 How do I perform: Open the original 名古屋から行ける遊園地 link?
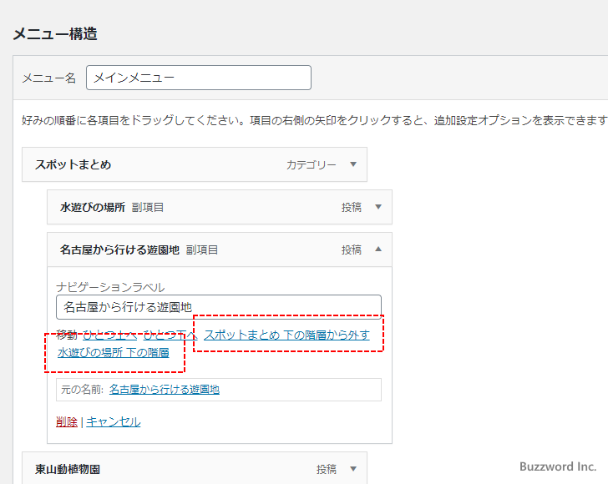165,390
